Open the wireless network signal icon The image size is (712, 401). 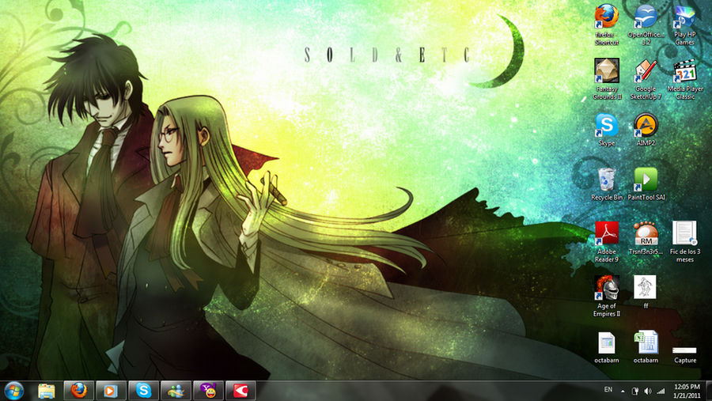[x=661, y=391]
